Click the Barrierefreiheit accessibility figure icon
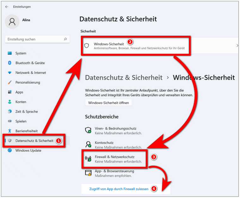 (x=9, y=131)
